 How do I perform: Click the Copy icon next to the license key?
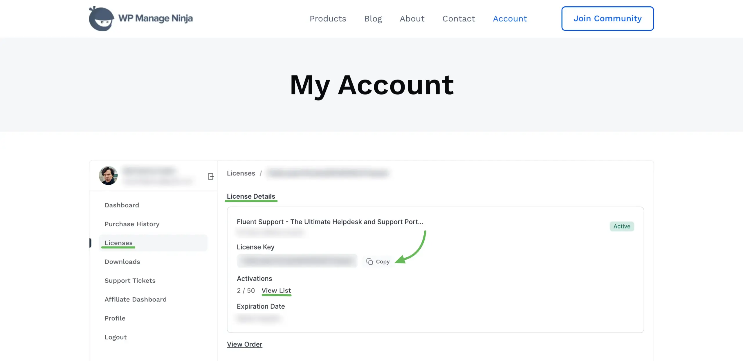tap(369, 261)
